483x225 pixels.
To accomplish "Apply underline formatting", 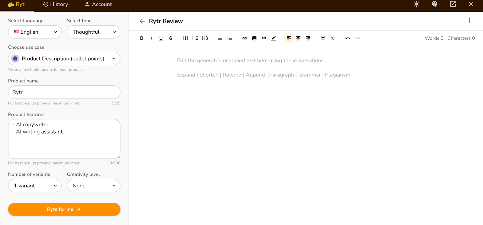I will 161,38.
